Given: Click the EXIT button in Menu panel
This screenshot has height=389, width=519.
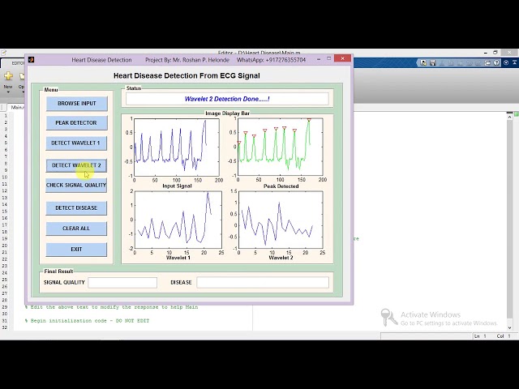Looking at the screenshot, I should pos(76,250).
